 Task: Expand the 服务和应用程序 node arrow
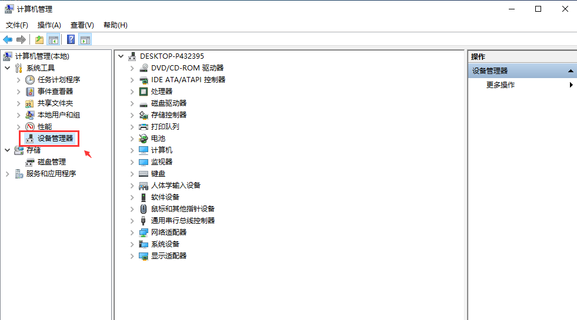click(x=8, y=174)
